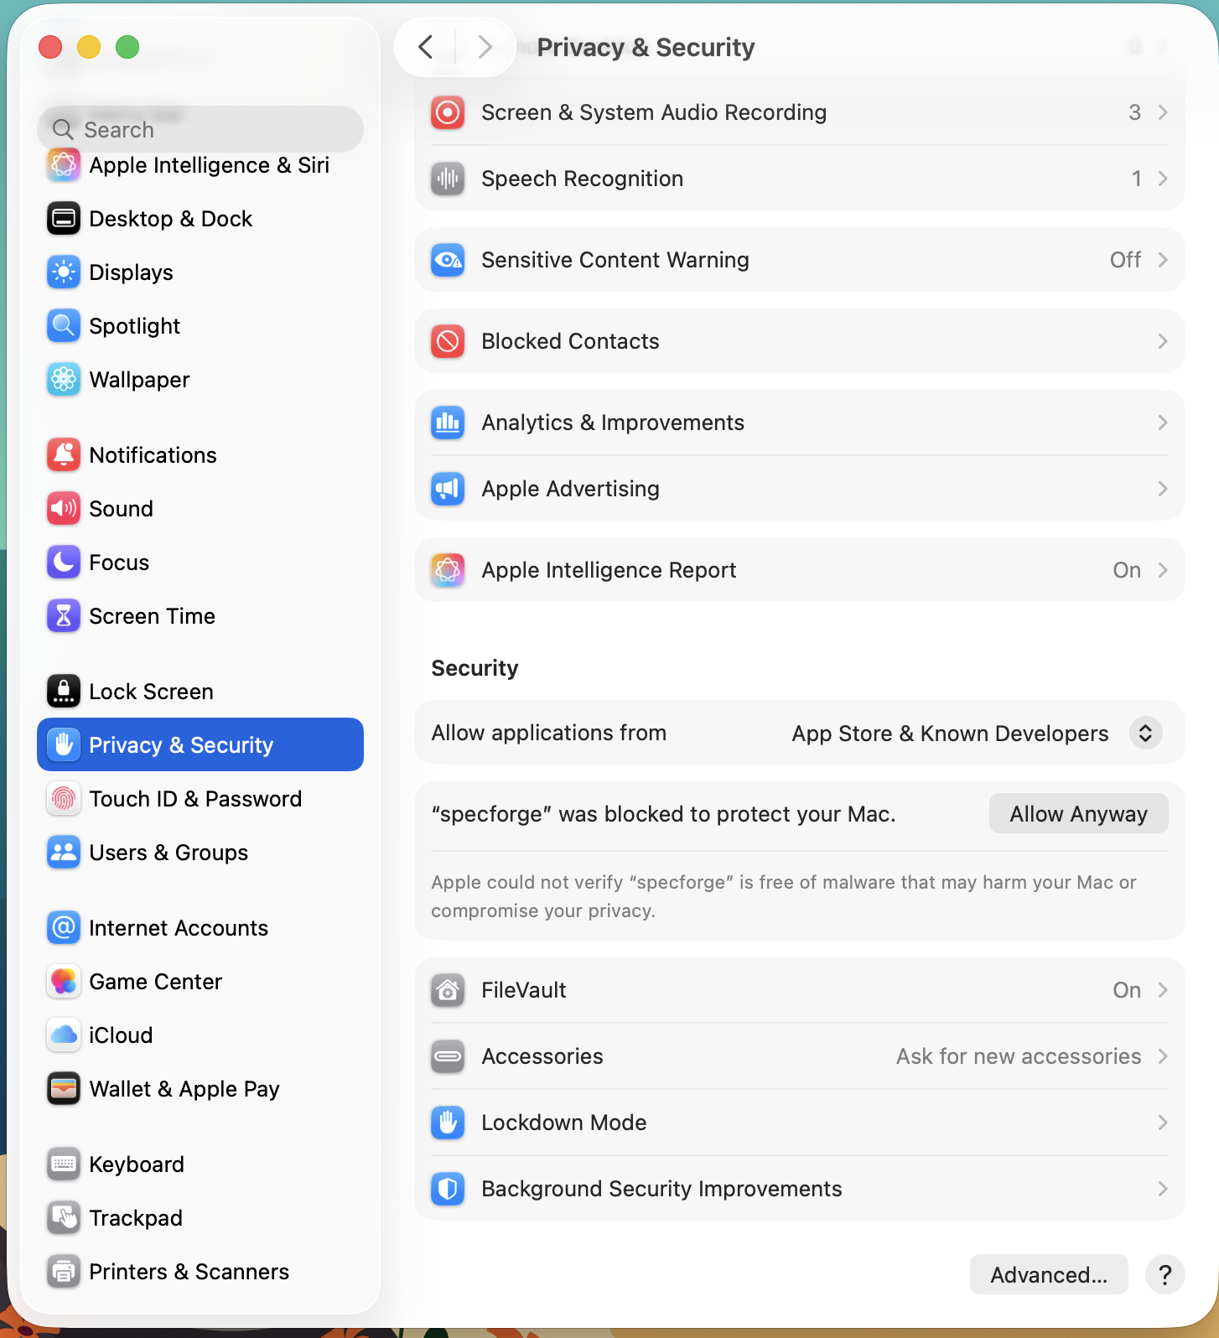Viewport: 1219px width, 1338px height.
Task: Click Allow Anyway for specforge
Action: coord(1078,814)
